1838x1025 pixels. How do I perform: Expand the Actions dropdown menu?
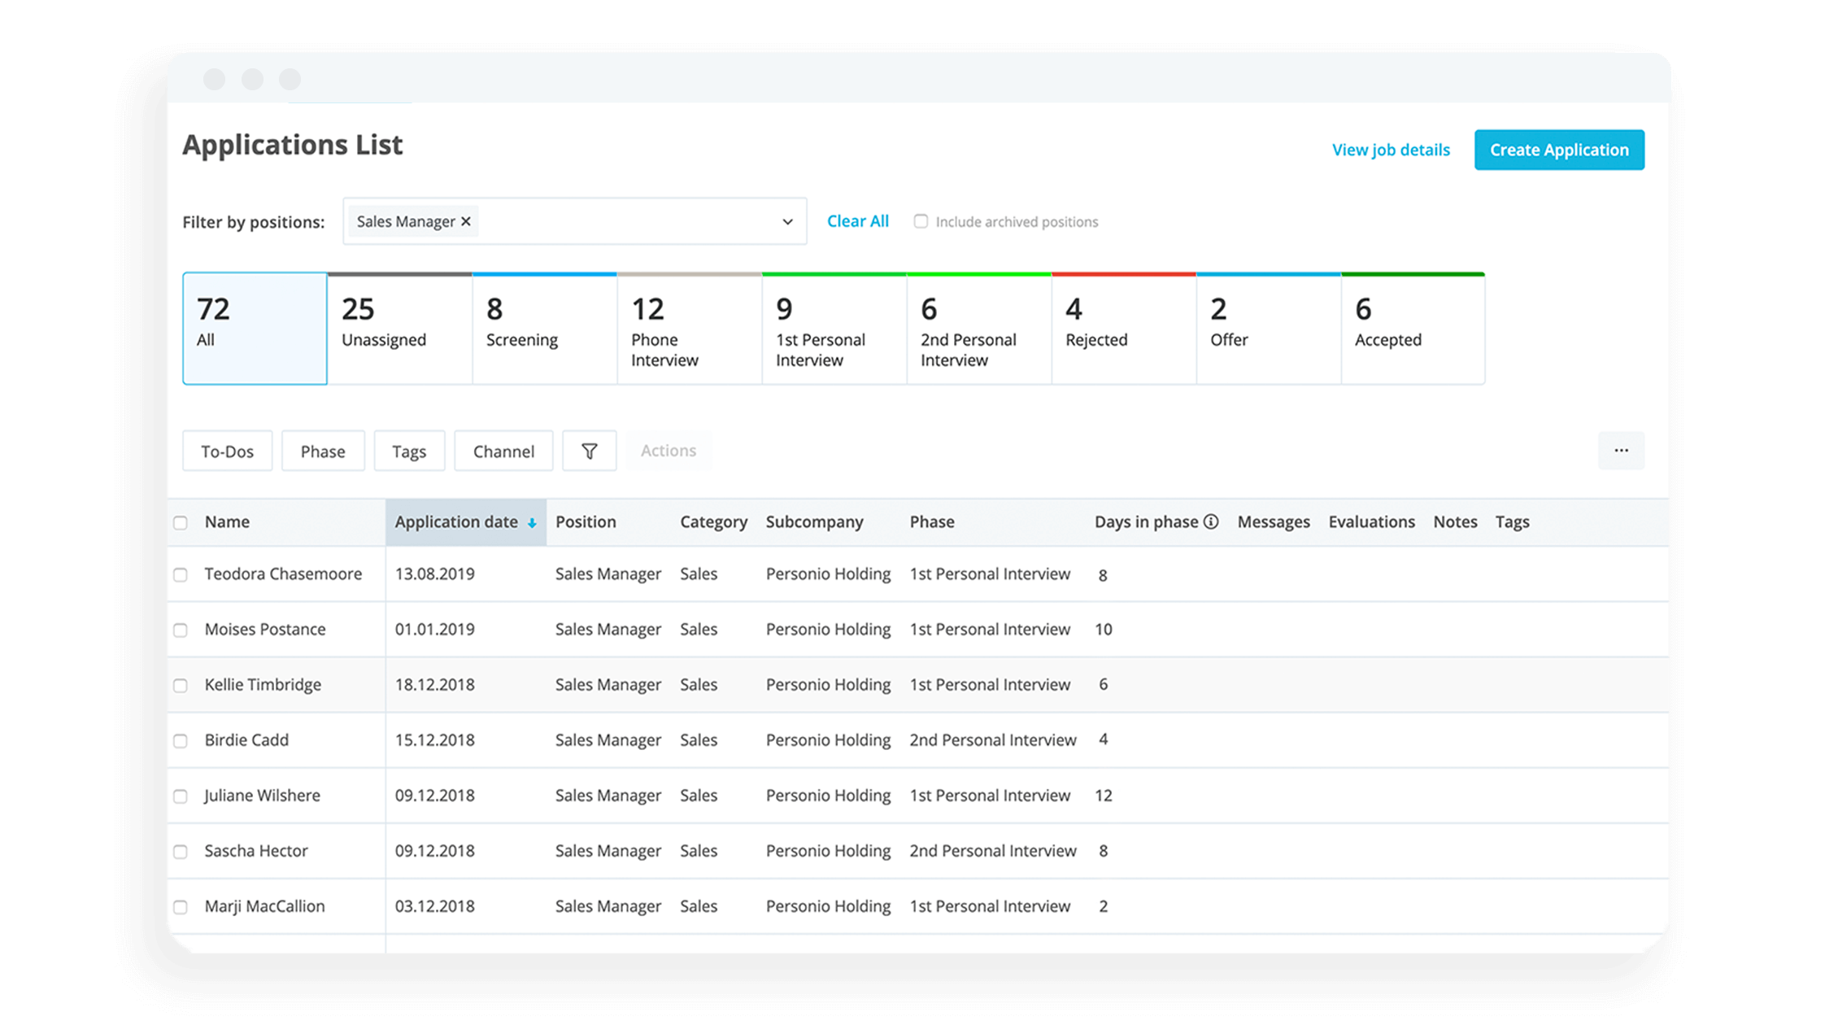pos(669,449)
